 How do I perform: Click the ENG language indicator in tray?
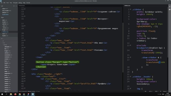(x=163, y=94)
